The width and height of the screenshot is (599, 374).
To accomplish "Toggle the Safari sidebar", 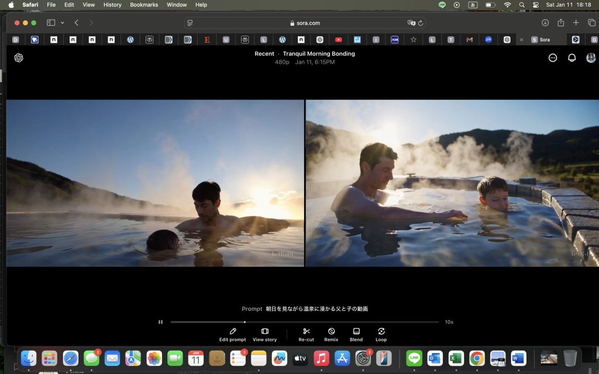I will click(x=51, y=23).
